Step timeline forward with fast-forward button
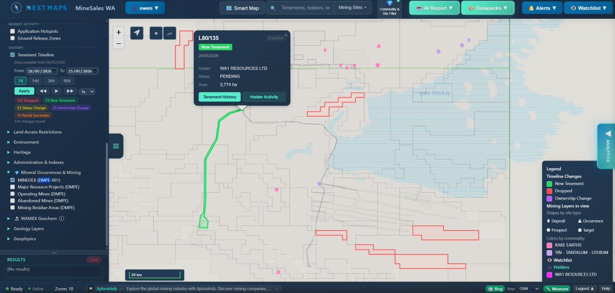The height and width of the screenshot is (293, 615). pyautogui.click(x=70, y=91)
